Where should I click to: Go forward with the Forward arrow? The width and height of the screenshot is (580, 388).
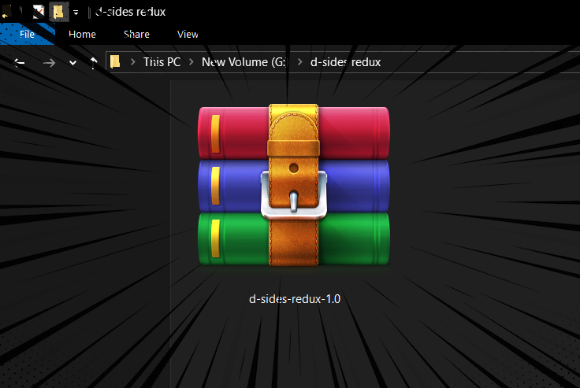tap(49, 63)
